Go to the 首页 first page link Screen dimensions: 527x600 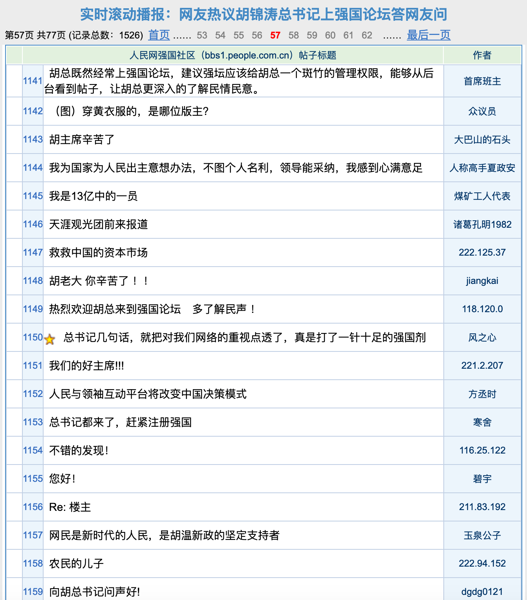point(159,35)
